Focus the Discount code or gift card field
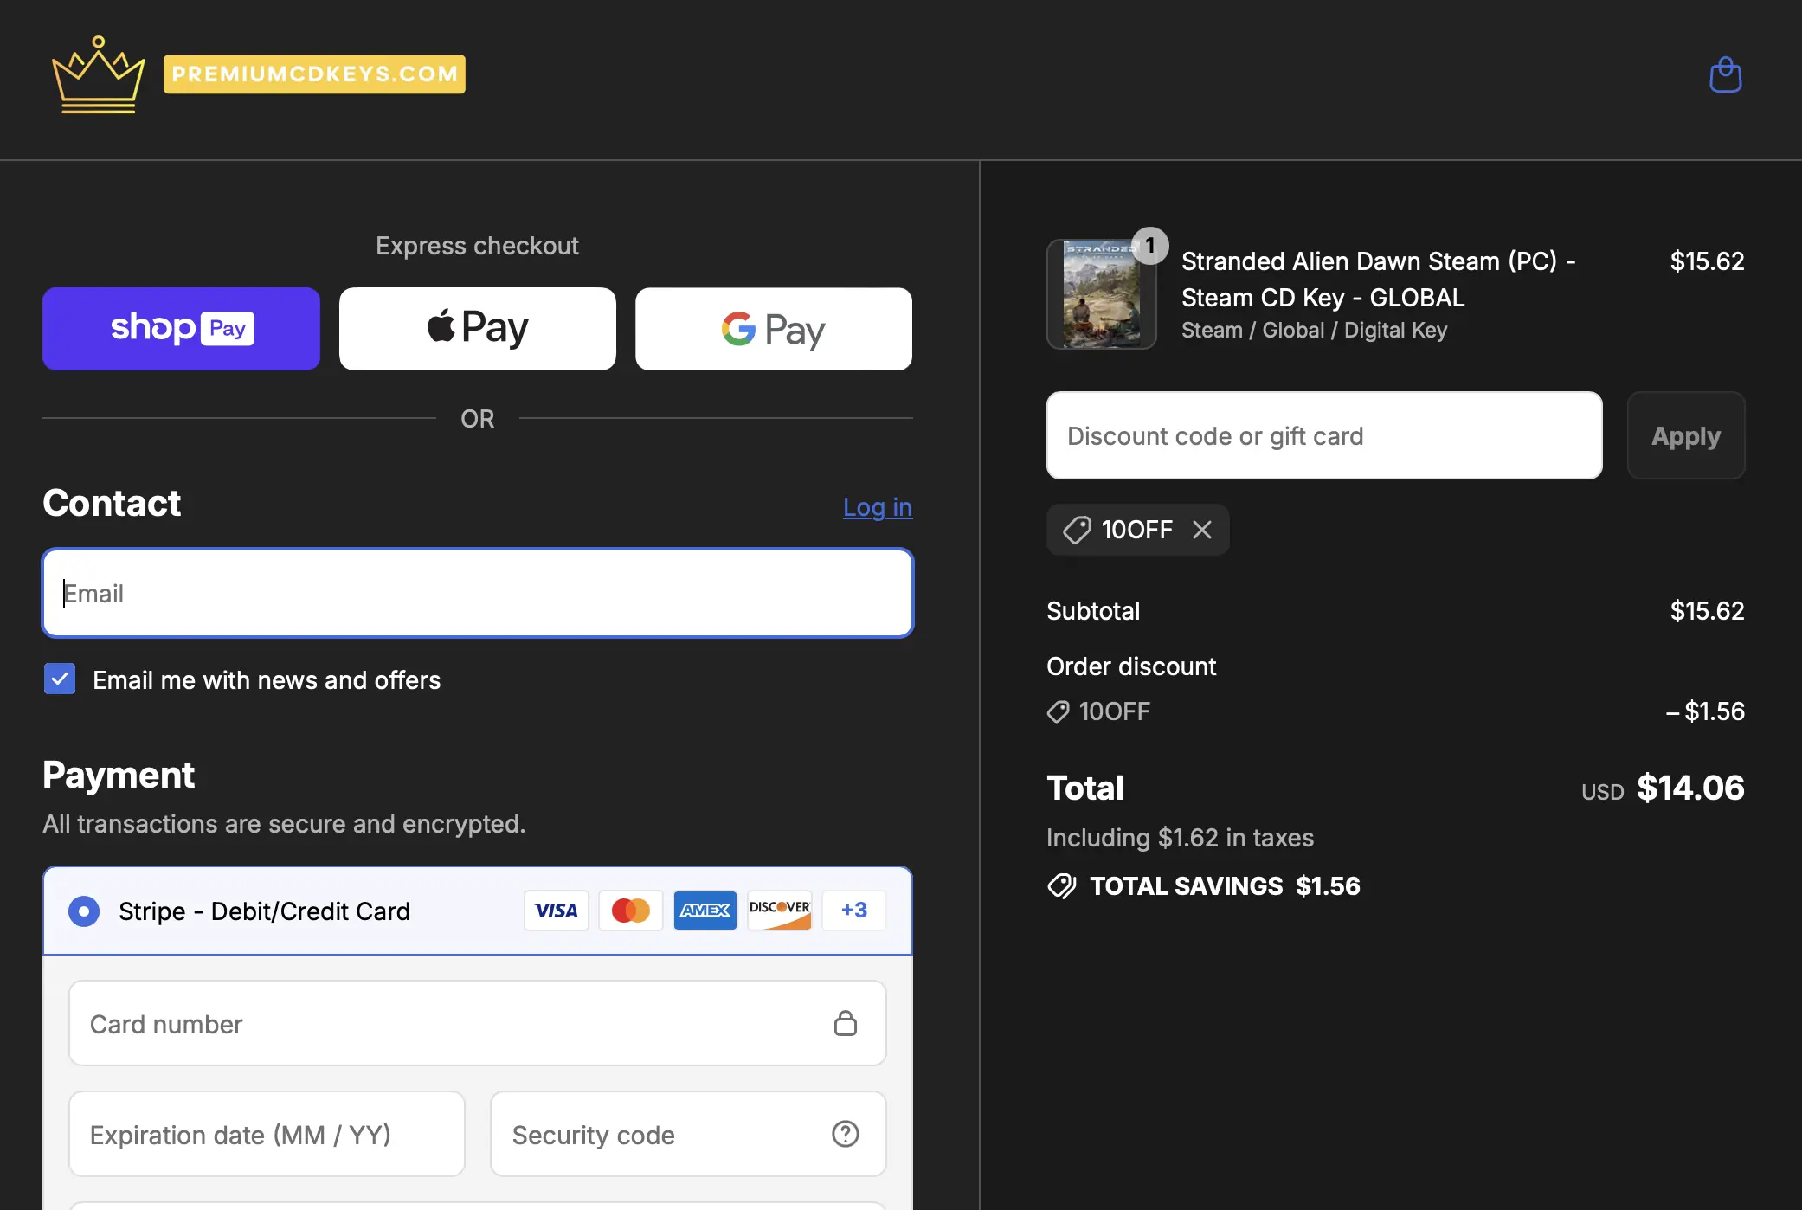 click(1323, 435)
